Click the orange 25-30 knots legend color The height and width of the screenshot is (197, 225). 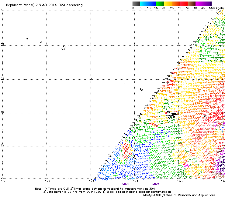coord(176,4)
